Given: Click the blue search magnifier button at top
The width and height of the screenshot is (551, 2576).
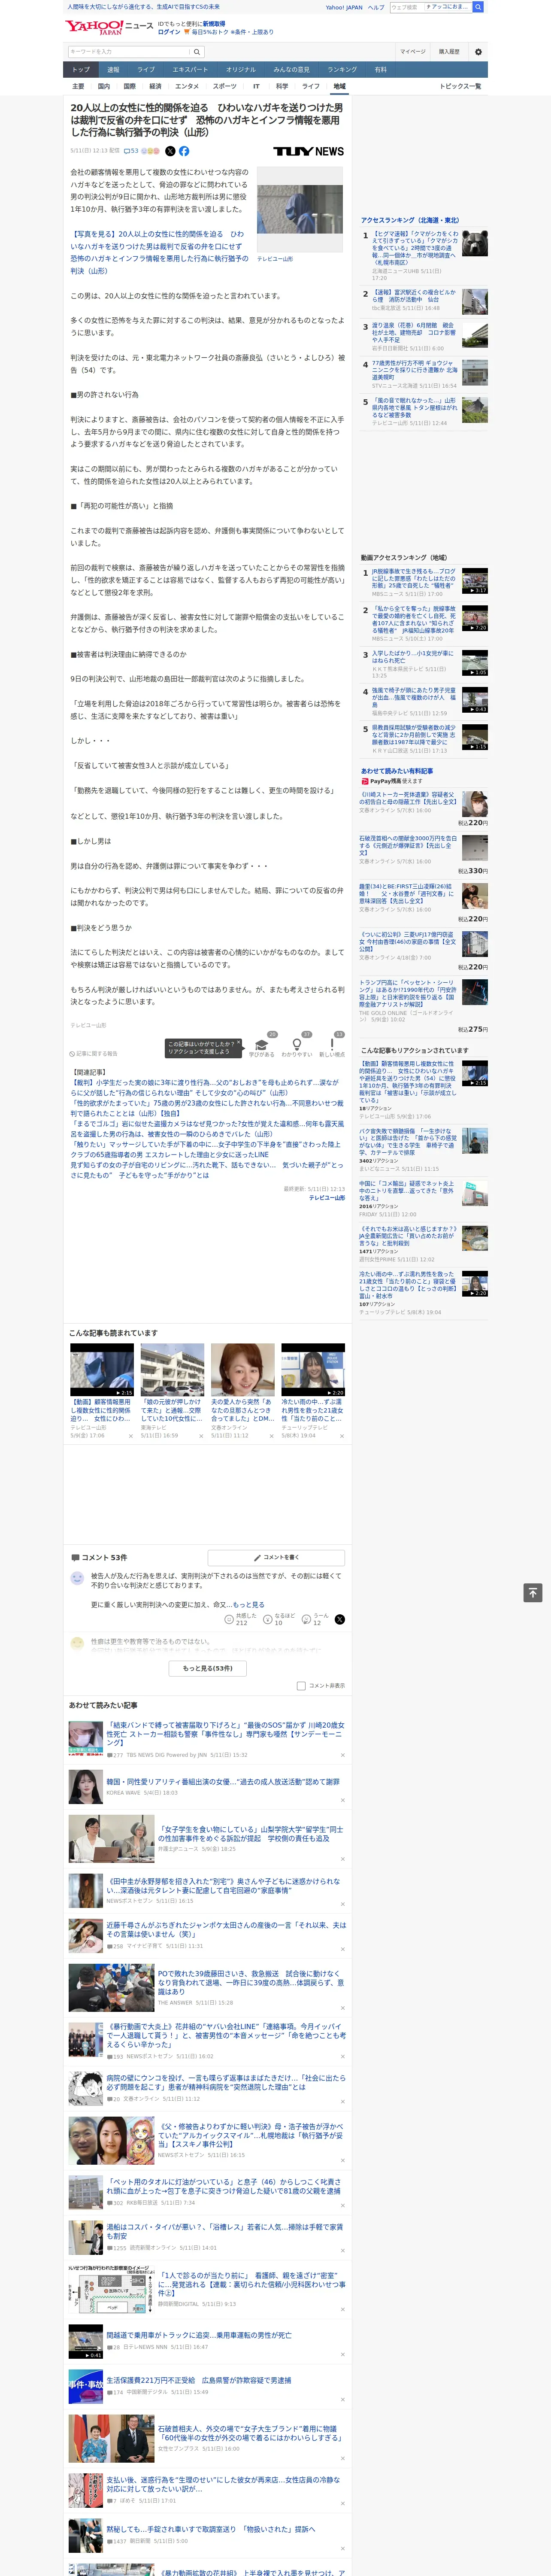Looking at the screenshot, I should pyautogui.click(x=478, y=7).
